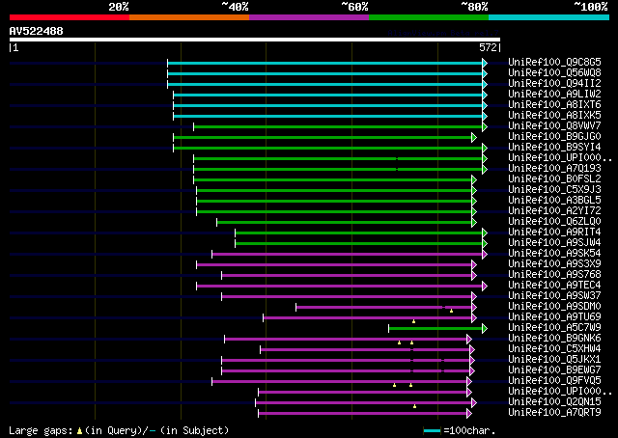Viewport: 618px width, 438px height.
Task: Click the short green bar for A5C7W9
Action: (435, 328)
